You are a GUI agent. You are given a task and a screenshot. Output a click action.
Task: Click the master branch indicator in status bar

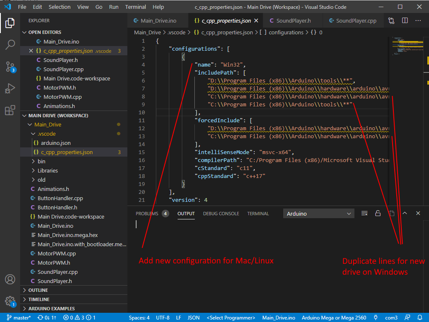[18, 318]
